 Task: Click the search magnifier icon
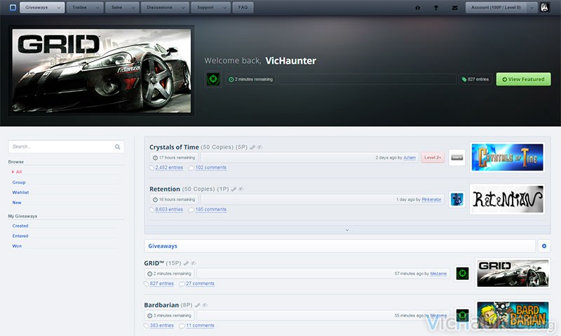click(x=117, y=147)
